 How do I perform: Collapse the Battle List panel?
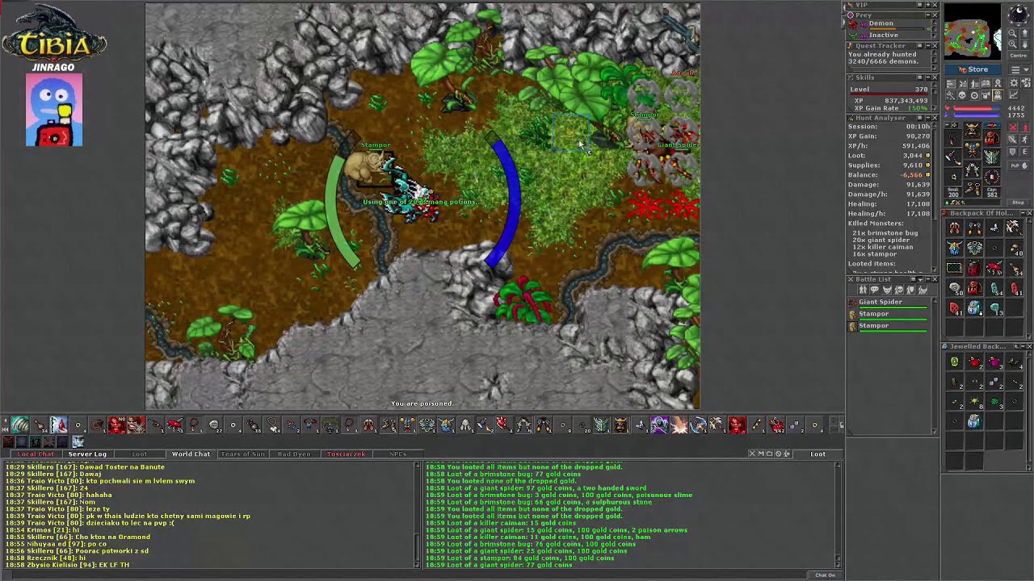point(928,279)
